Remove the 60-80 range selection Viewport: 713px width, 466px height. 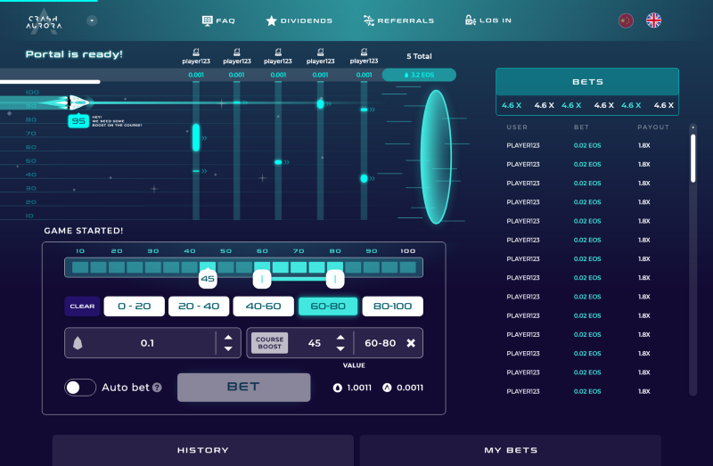[411, 343]
